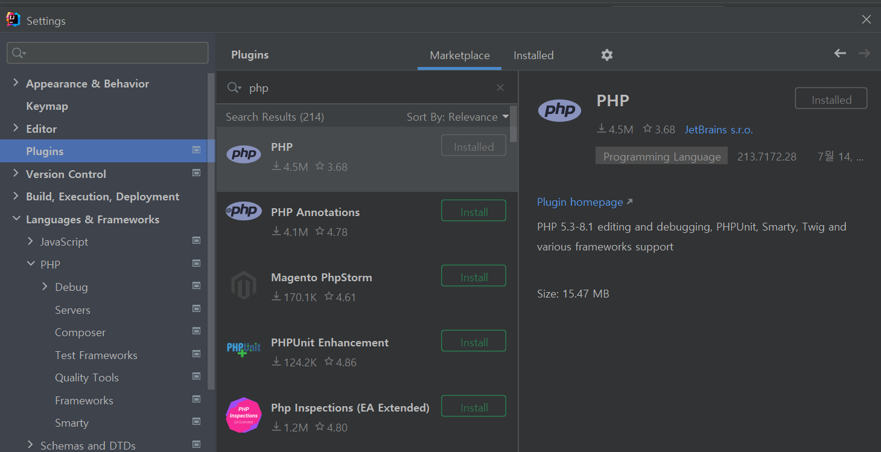
Task: Expand the Debug node
Action: coord(45,286)
